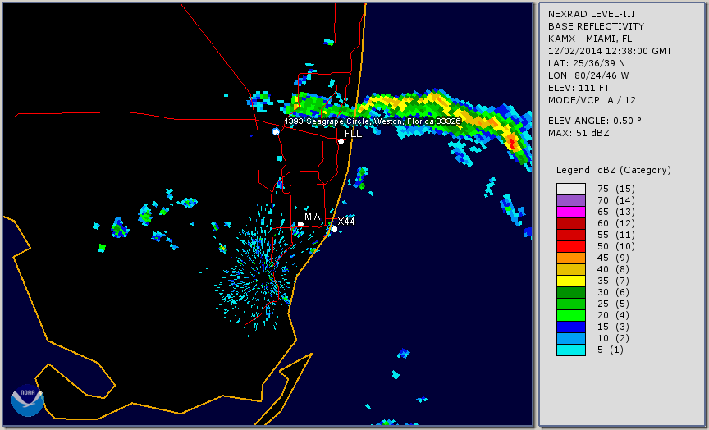Click the 'LAT: 25/36/39 N' text

click(x=587, y=63)
